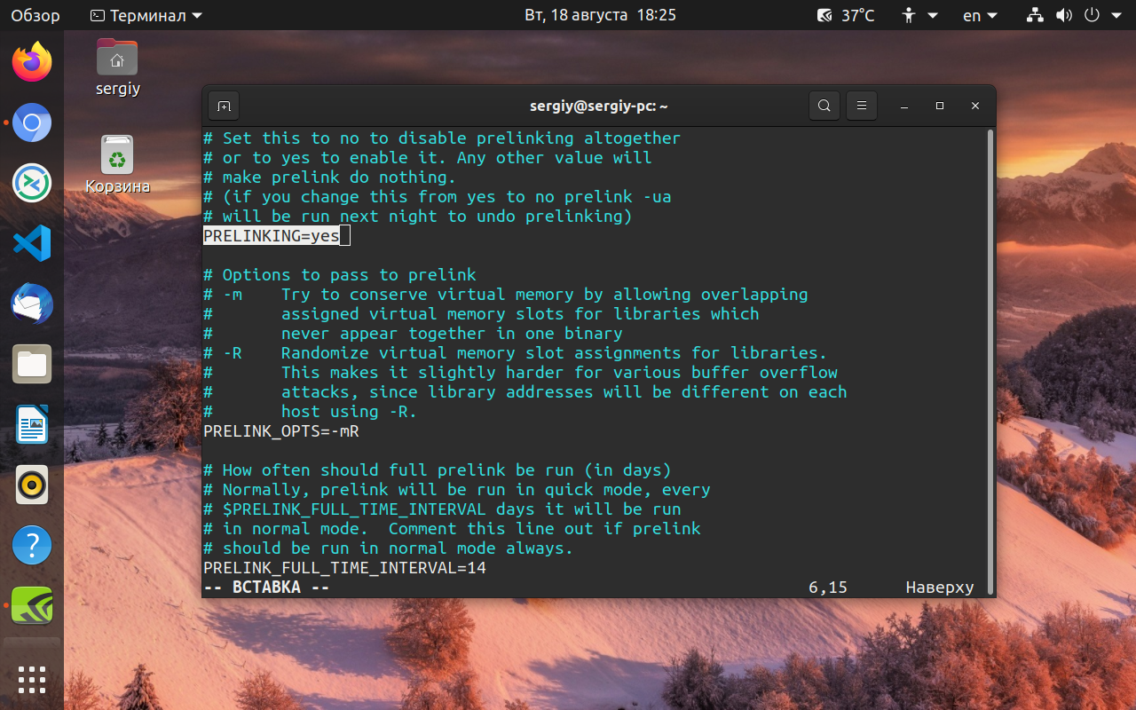1136x710 pixels.
Task: Open the Files manager from dock
Action: coord(32,364)
